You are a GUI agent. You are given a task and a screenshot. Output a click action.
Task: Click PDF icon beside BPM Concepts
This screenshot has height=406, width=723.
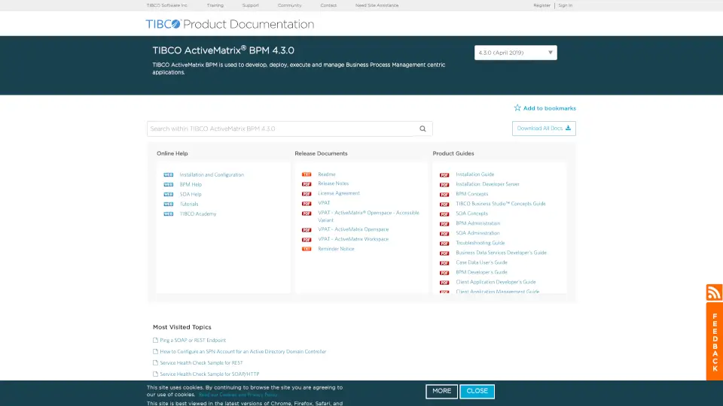[x=444, y=195]
